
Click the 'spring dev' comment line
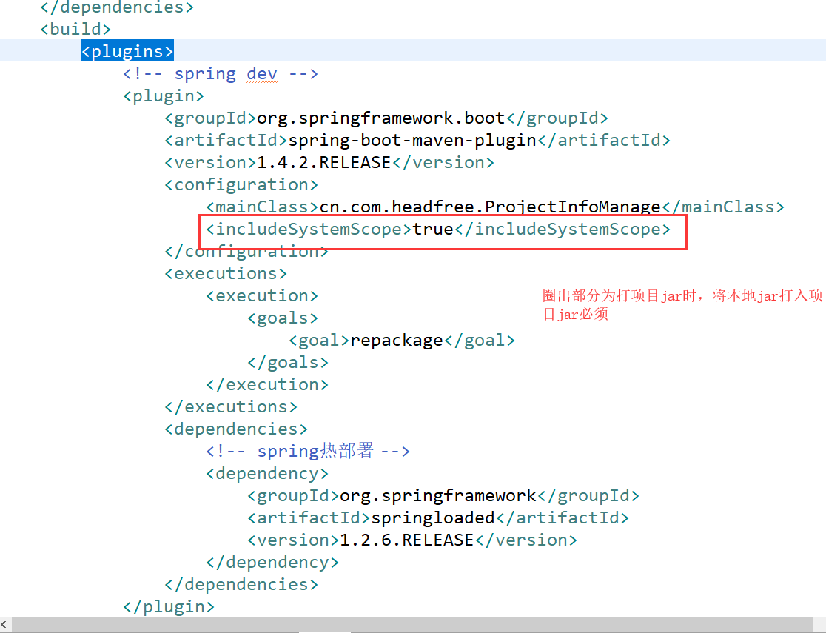point(221,74)
